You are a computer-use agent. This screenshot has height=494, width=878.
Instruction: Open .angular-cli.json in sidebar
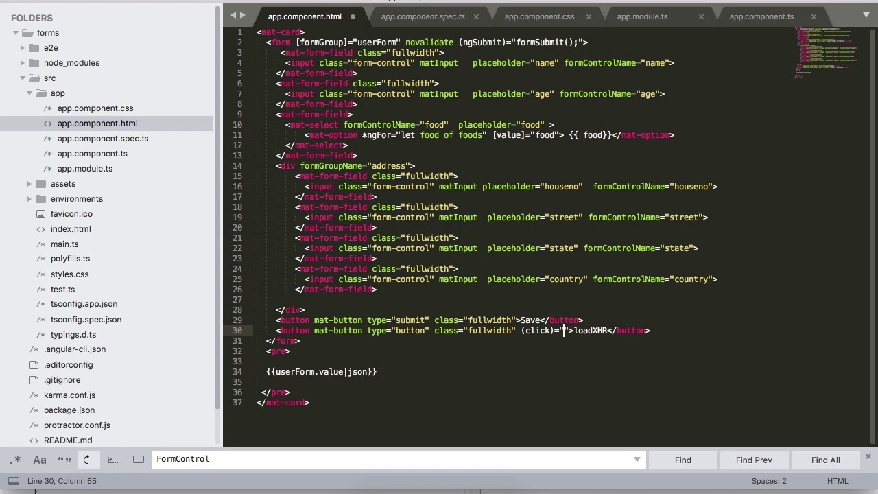pos(75,349)
